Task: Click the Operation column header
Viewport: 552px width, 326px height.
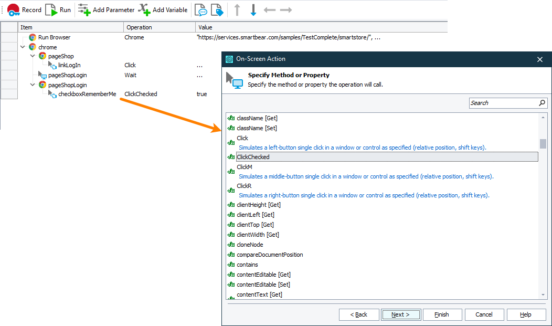Action: click(x=160, y=27)
